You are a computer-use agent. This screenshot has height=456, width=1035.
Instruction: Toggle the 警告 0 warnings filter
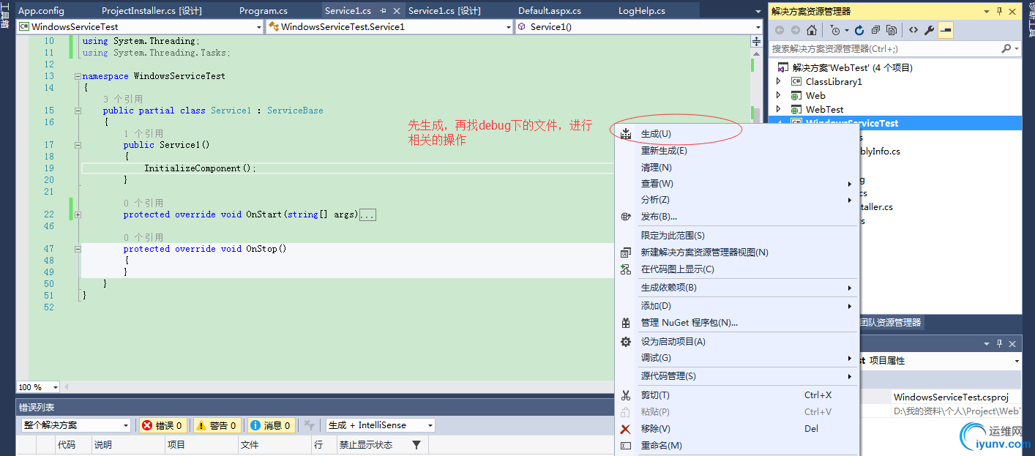tap(217, 425)
